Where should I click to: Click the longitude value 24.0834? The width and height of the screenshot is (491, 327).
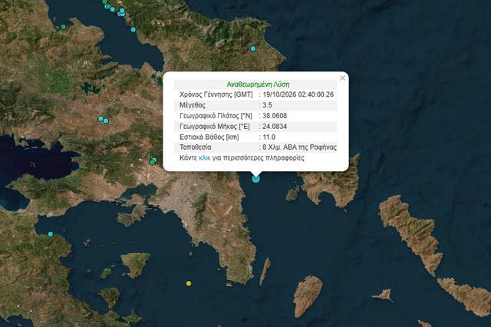click(x=275, y=127)
